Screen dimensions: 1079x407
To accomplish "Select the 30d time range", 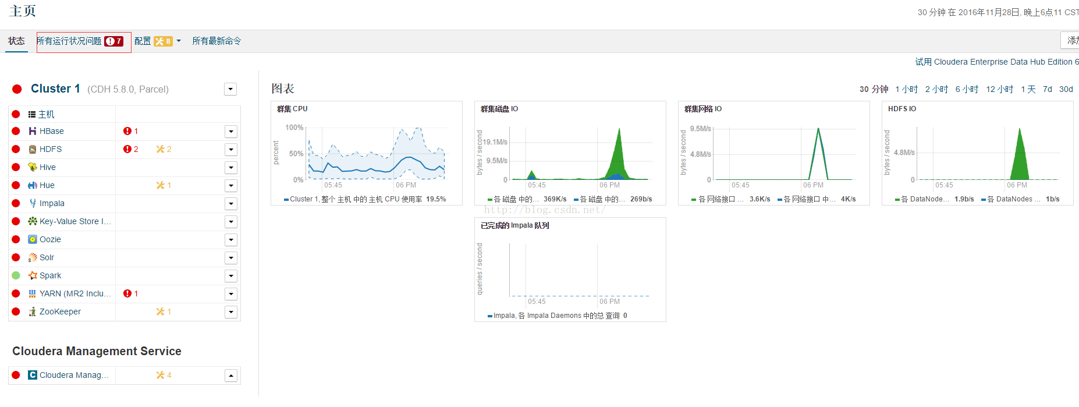I will tap(1066, 89).
